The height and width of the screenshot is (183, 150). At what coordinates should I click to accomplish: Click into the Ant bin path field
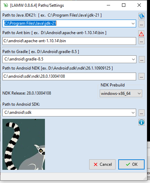point(69,41)
